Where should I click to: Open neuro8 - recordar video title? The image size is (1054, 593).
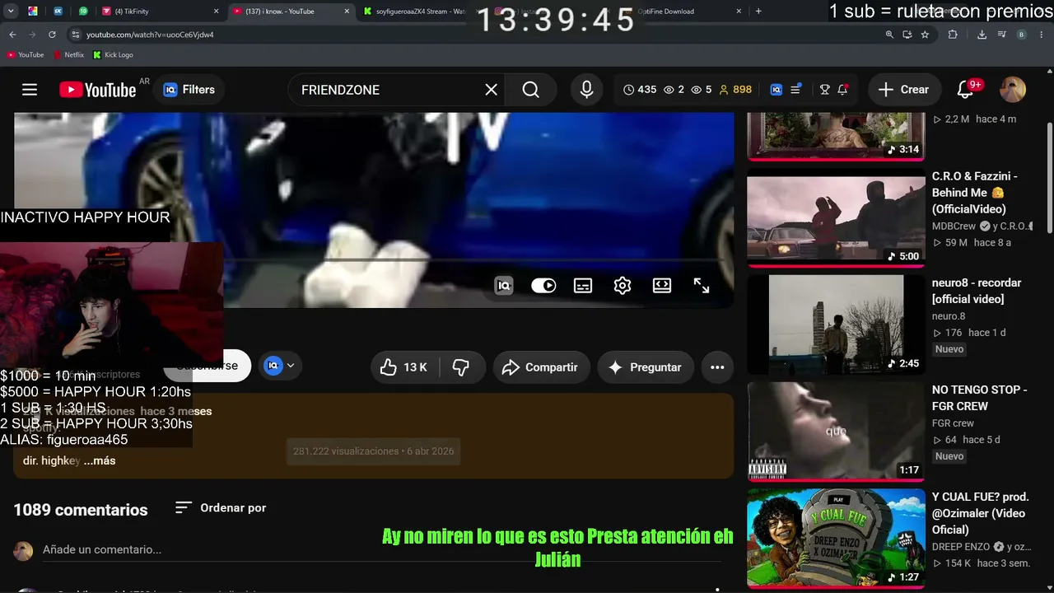[977, 291]
